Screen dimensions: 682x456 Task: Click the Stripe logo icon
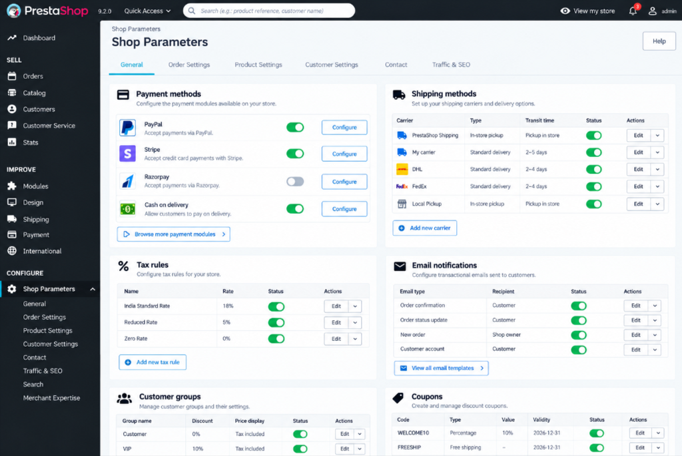[x=127, y=154]
